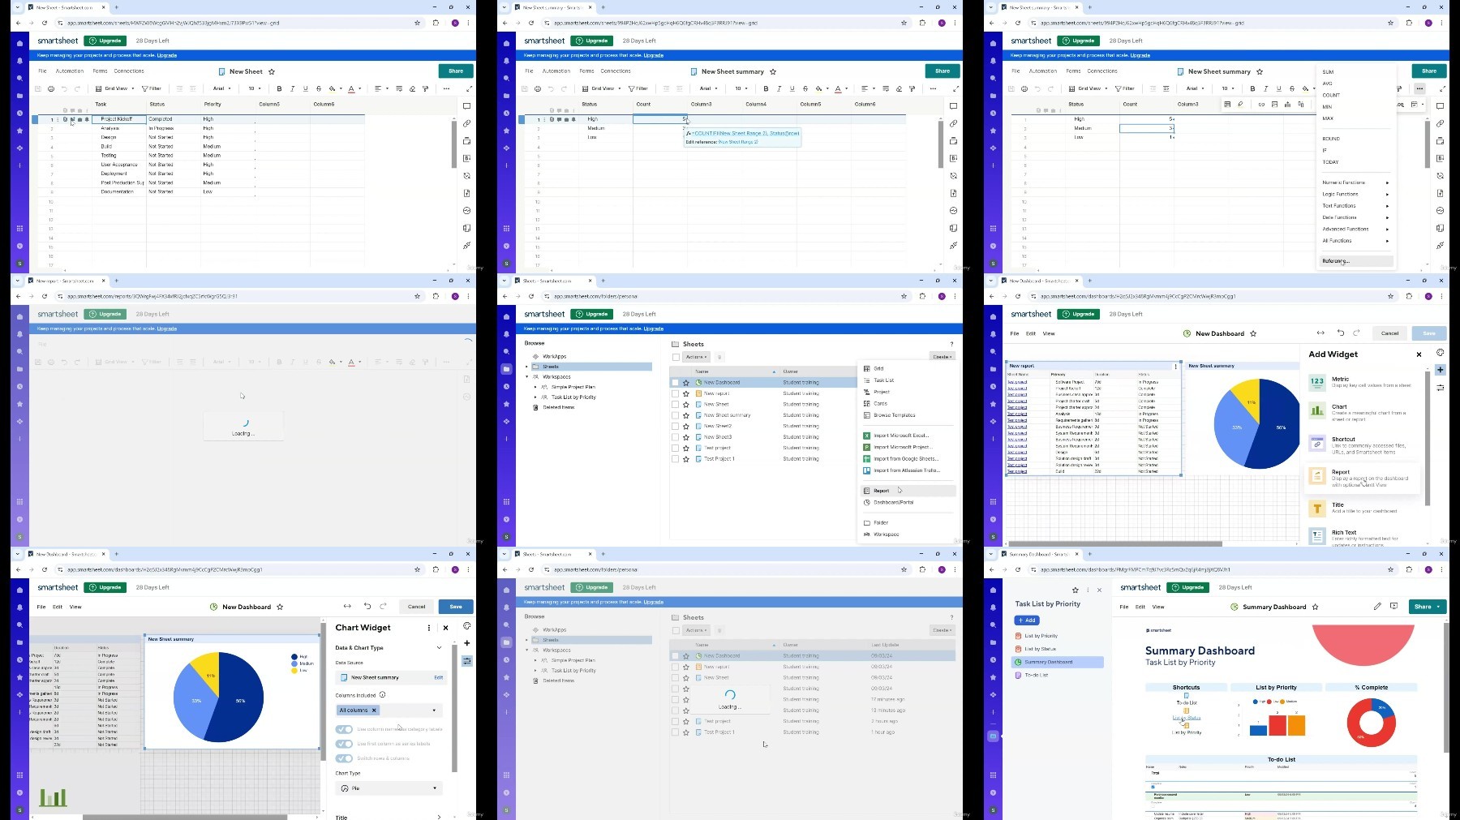Screen dimensions: 1460x820
Task: Click green Upgrade button in Summary Dashboard window
Action: tap(1188, 587)
